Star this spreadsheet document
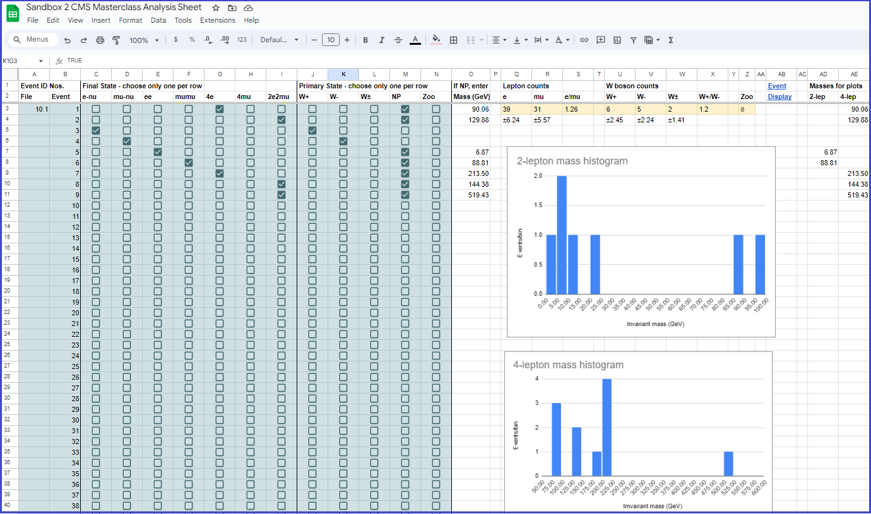 click(x=216, y=8)
